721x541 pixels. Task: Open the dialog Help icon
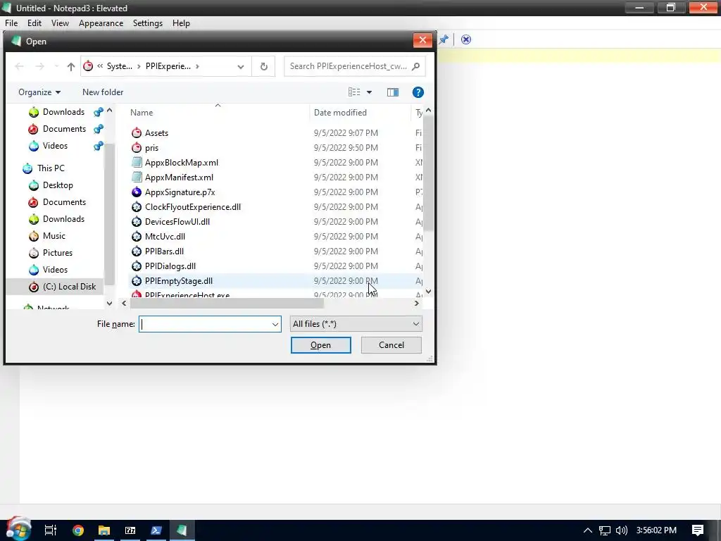coord(418,92)
